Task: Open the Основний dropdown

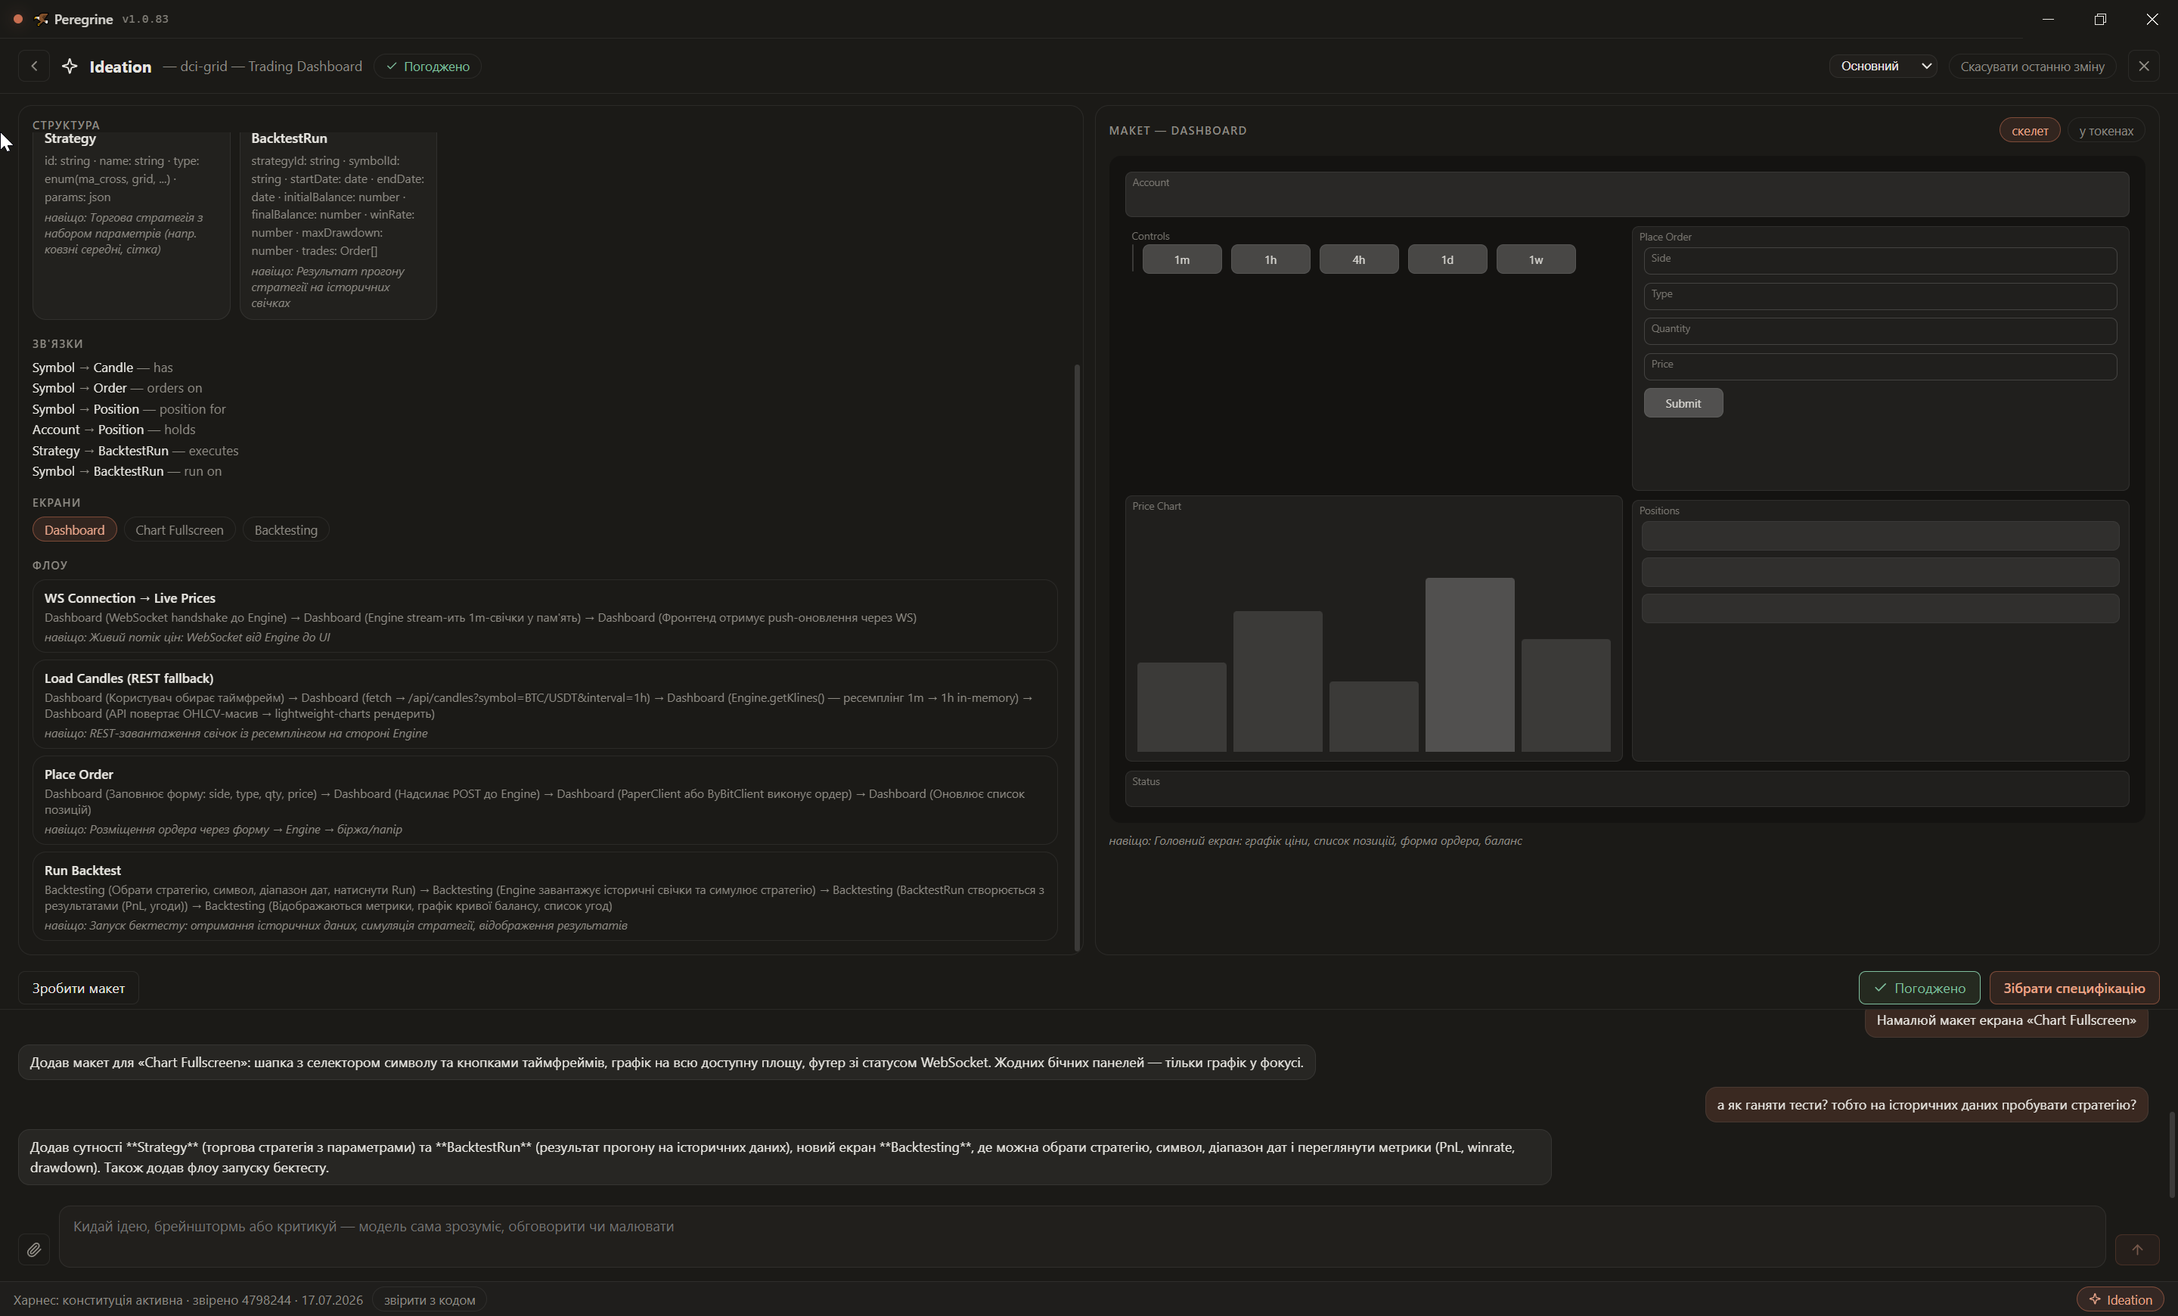Action: (1883, 67)
